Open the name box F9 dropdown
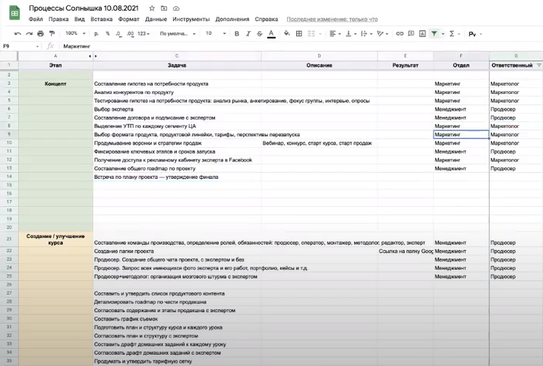 click(37, 46)
